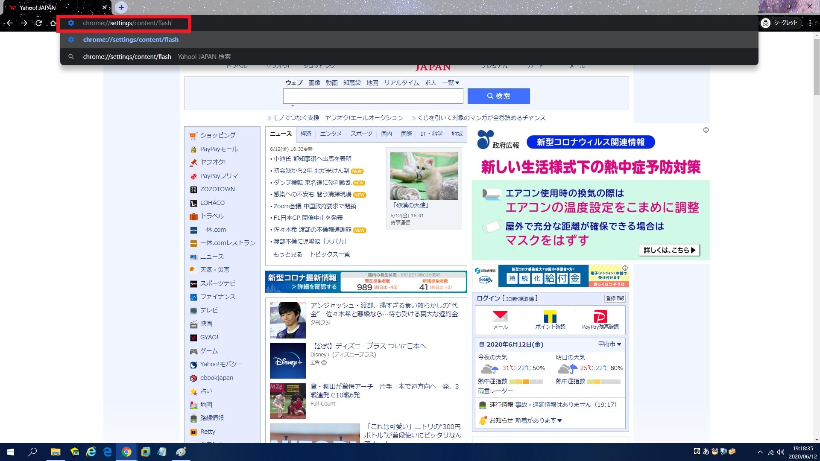Screen dimensions: 820x461
Task: Switch search type to リアルタイム
Action: pyautogui.click(x=401, y=83)
